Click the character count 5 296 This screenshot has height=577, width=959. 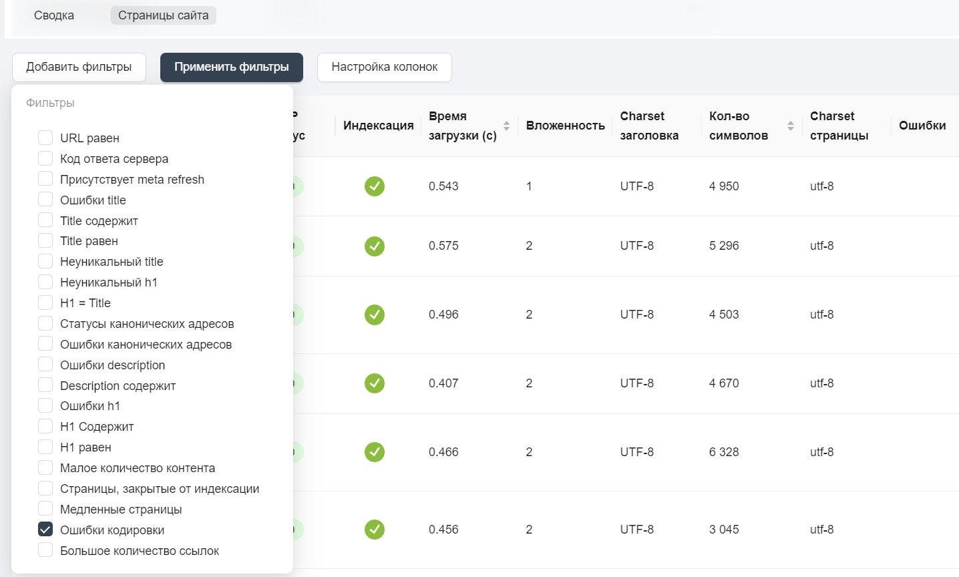pyautogui.click(x=724, y=246)
